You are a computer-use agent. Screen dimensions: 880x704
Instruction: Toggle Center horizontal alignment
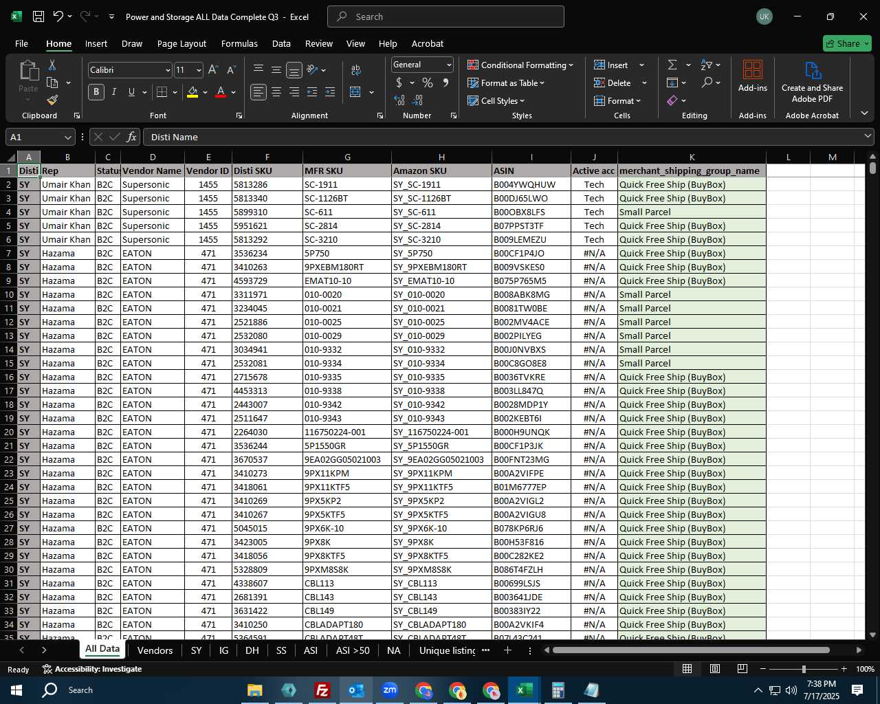276,92
